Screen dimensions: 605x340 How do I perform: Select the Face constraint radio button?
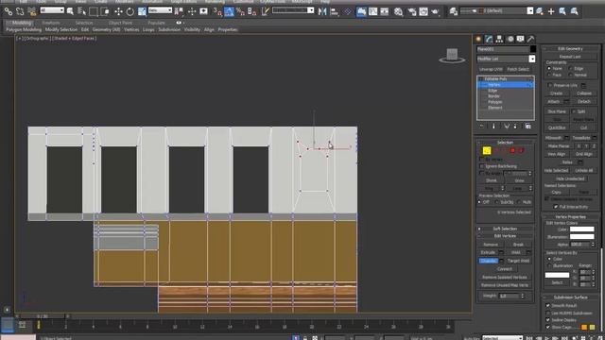point(549,75)
